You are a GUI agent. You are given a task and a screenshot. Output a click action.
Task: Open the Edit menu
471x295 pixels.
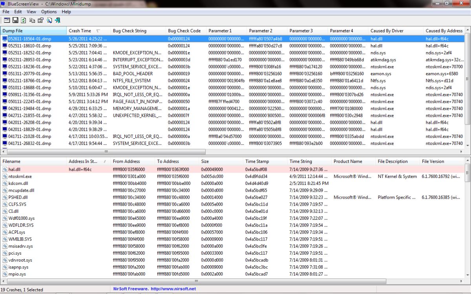pos(18,12)
